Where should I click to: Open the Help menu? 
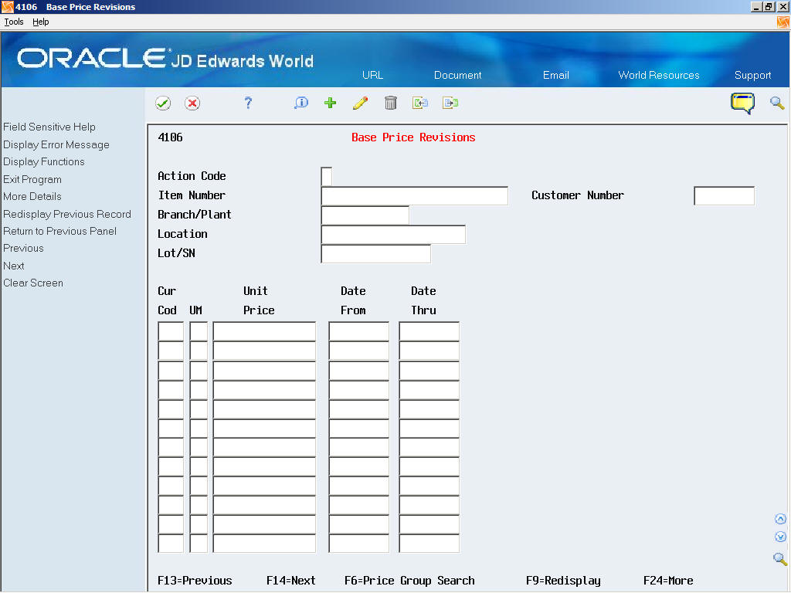(x=40, y=22)
